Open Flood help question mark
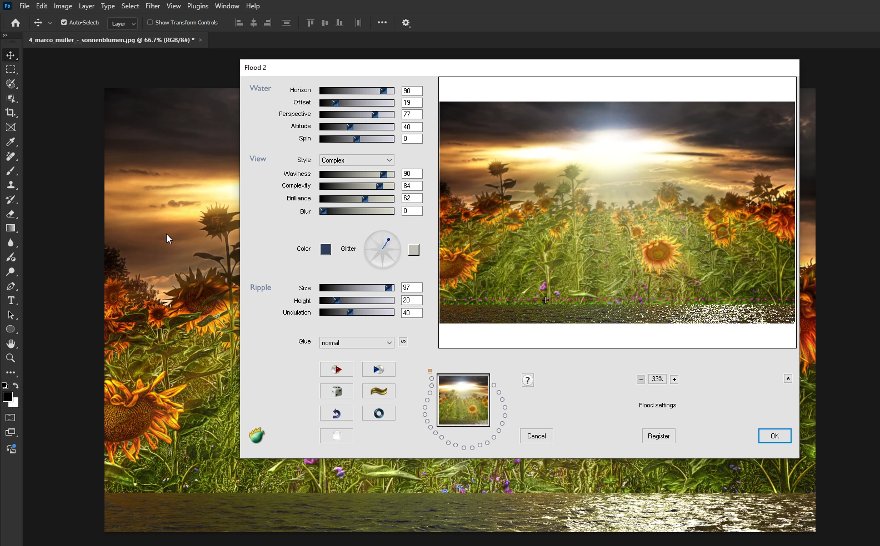Screen dimensions: 880x546 coord(528,380)
